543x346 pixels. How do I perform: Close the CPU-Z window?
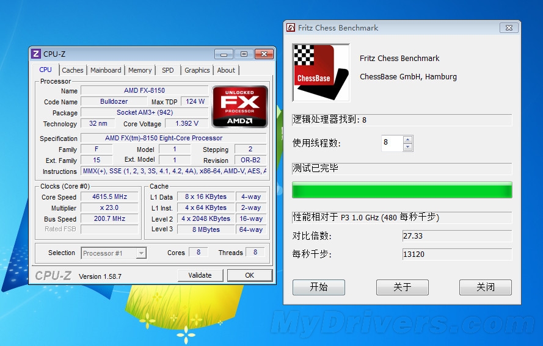(263, 54)
